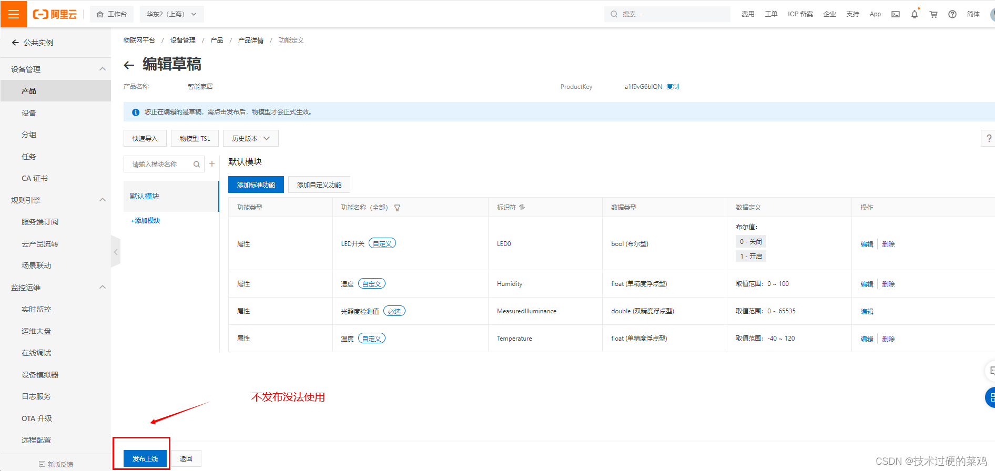
Task: Click 编辑 link for Humidity row
Action: [x=867, y=284]
